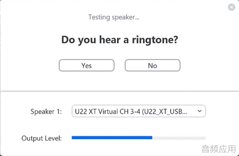Close the speaker test dialog
Screen dimensions: 239x156
click(x=231, y=7)
